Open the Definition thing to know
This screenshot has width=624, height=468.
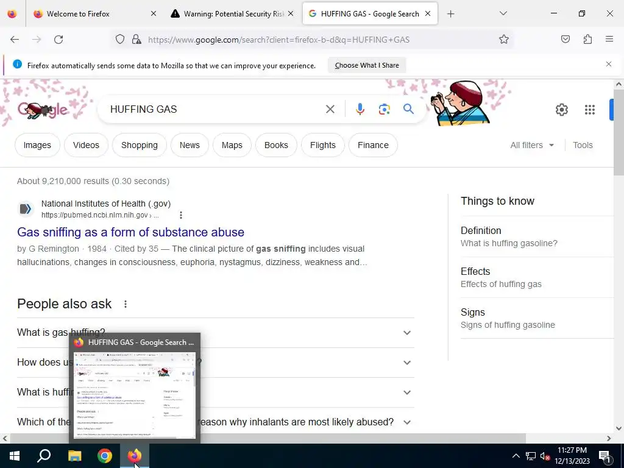tap(537, 237)
